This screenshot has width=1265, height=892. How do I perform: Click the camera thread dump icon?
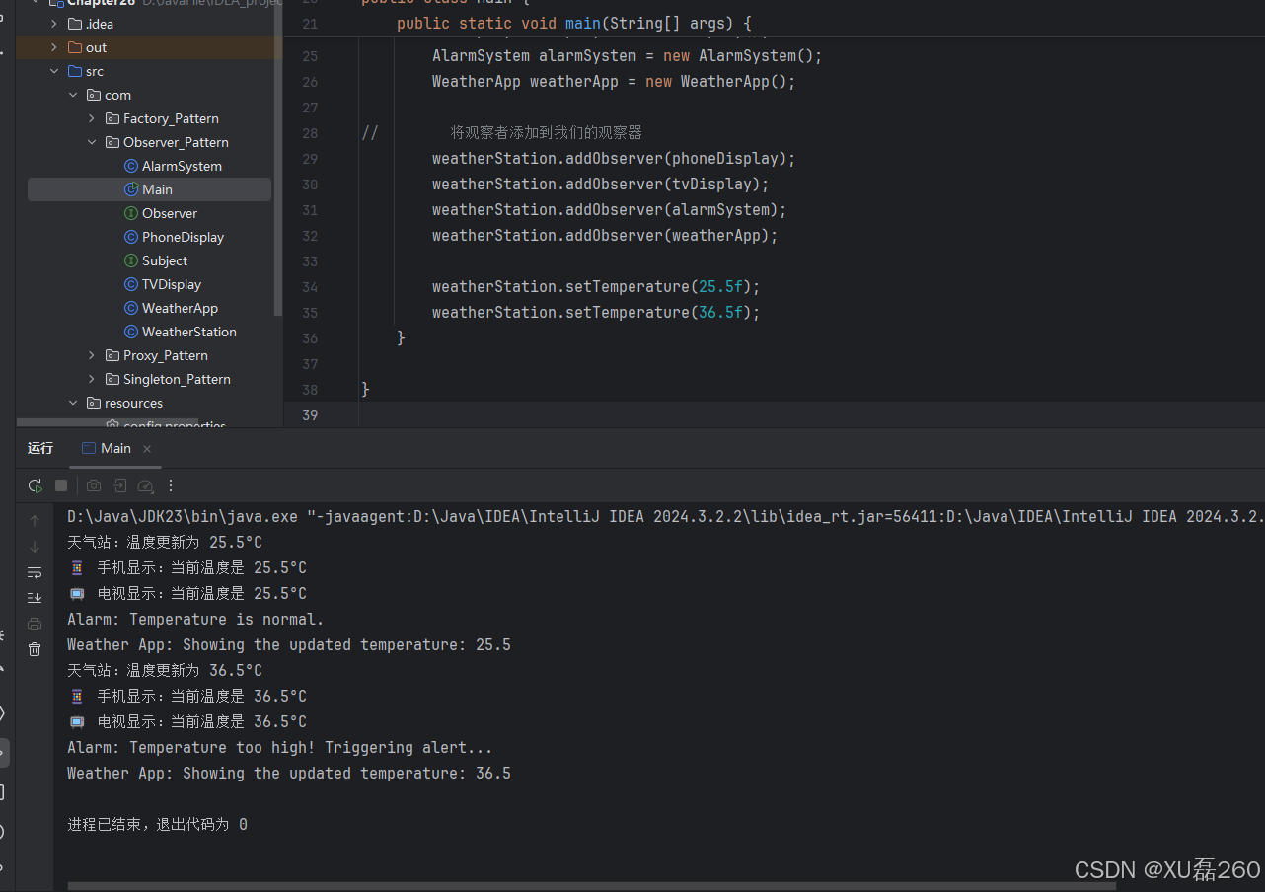pyautogui.click(x=94, y=485)
